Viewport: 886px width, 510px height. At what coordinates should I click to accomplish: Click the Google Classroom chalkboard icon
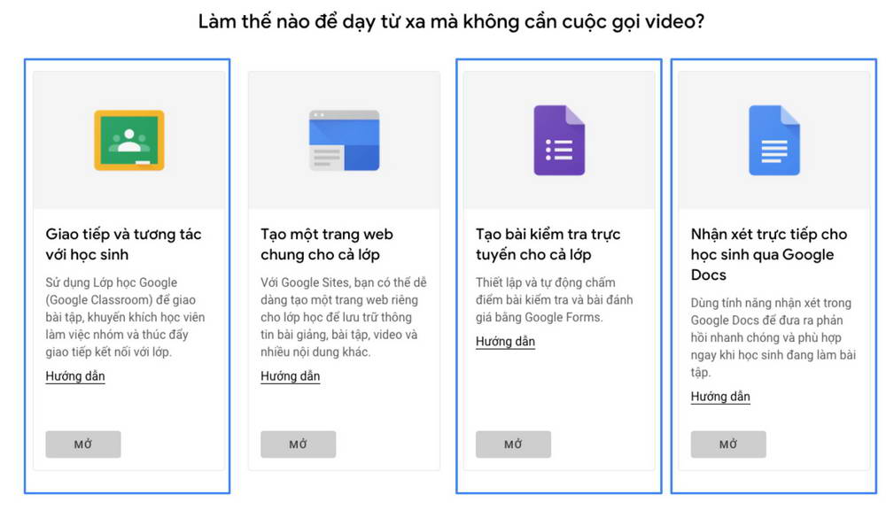129,140
